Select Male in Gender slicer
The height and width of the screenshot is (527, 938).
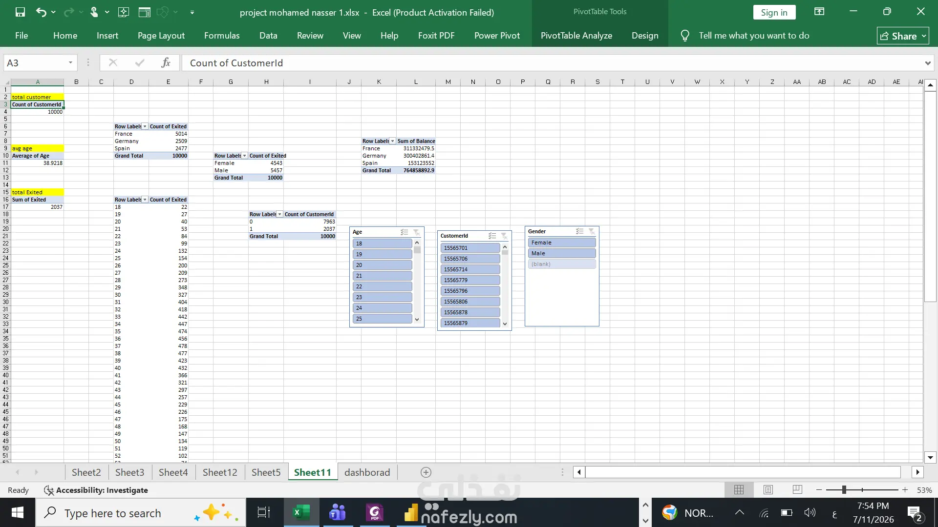tap(562, 253)
